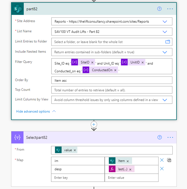Expand the List Name dropdown
Viewport: 187px width, 189px height.
[165, 31]
